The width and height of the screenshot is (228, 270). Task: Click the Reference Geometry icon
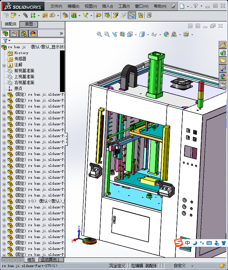[86, 15]
